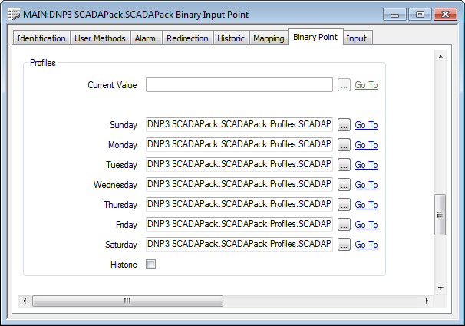Browse for the Thursday profile
Viewport: 465px width, 326px height.
click(x=344, y=205)
